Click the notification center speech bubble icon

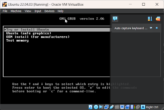[115, 19]
